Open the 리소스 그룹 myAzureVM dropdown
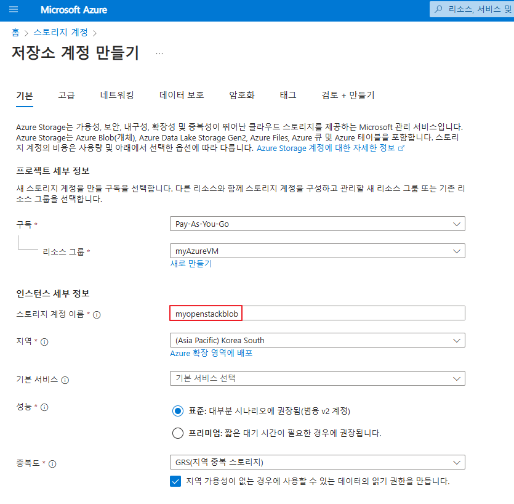The width and height of the screenshot is (514, 504). pos(317,251)
